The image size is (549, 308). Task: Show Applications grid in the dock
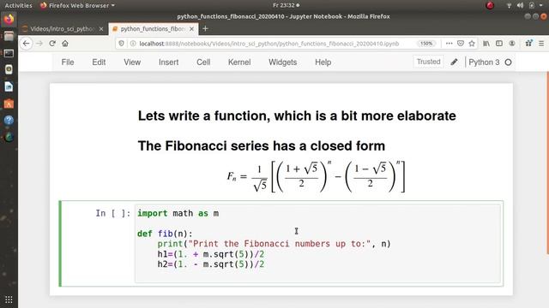click(x=9, y=299)
